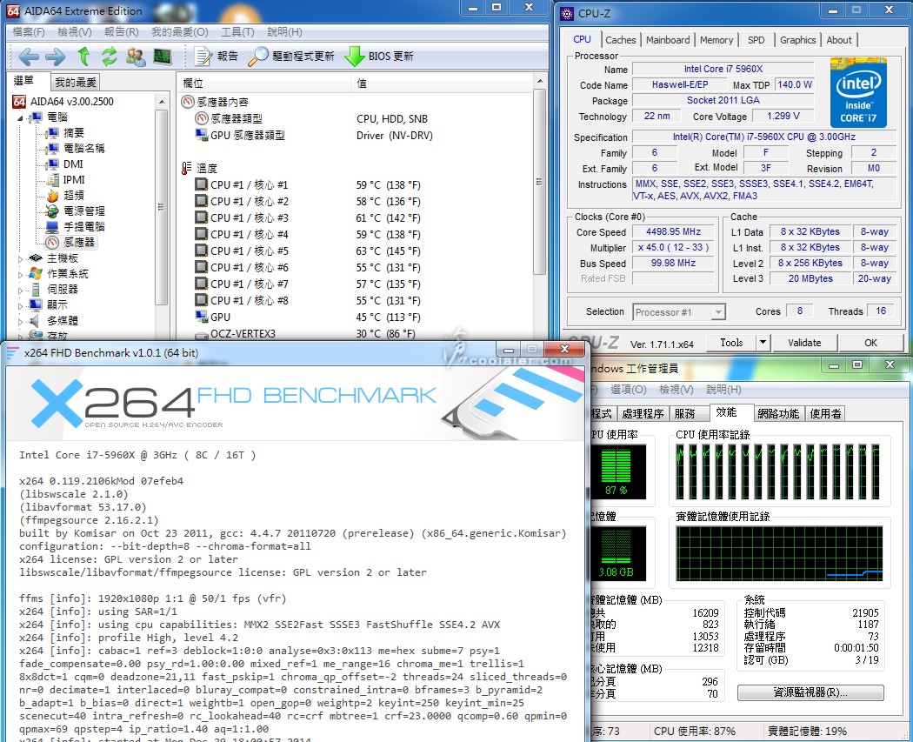Screen dimensions: 913x742
Task: Click the AIDA64 green up arrow icon
Action: click(83, 57)
